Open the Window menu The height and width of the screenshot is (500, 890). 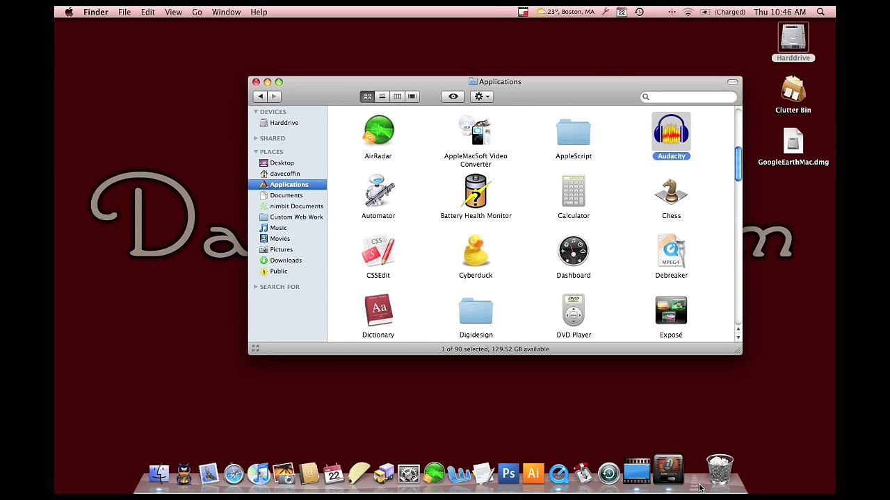click(227, 12)
